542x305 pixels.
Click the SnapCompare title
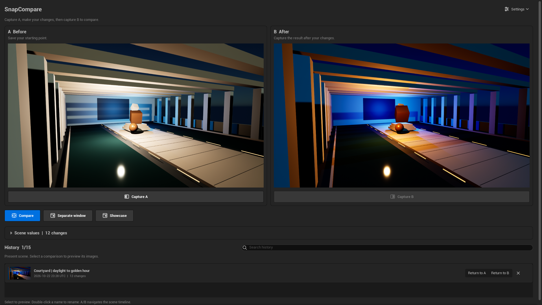tap(23, 9)
